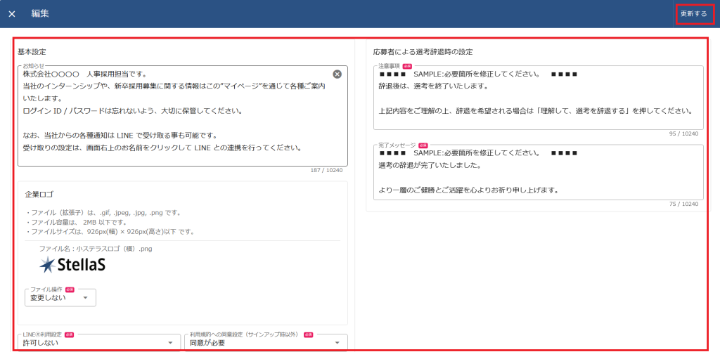The height and width of the screenshot is (352, 720).
Task: Click the StellaS logo image
Action: click(x=73, y=265)
